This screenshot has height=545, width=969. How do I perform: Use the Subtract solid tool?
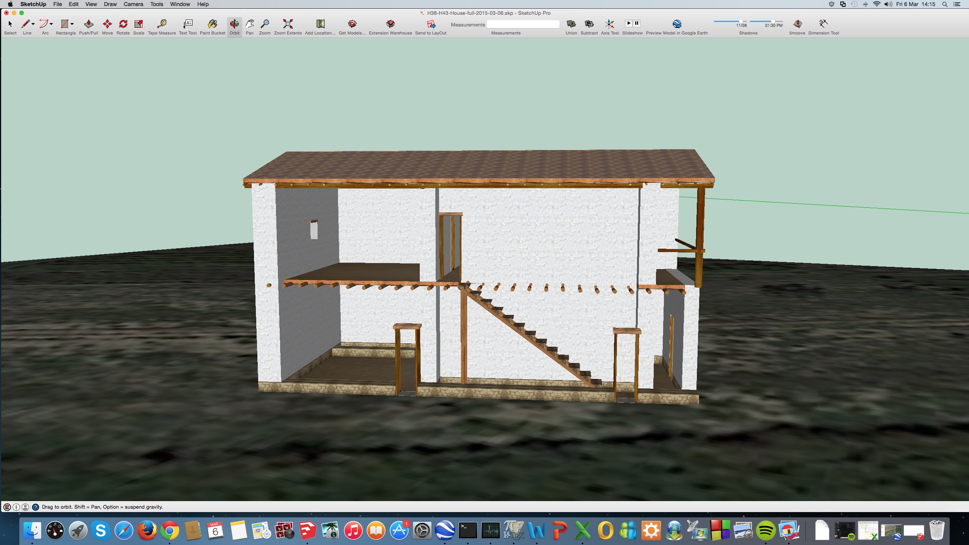pyautogui.click(x=589, y=24)
